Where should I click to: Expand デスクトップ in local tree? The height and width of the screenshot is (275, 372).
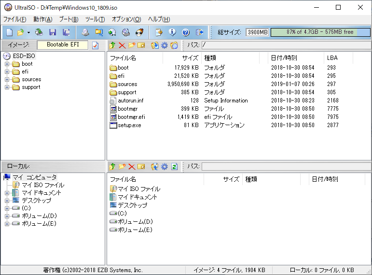pos(7,201)
